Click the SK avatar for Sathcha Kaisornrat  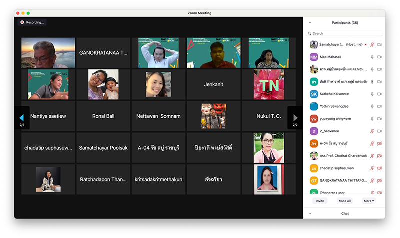(314, 94)
